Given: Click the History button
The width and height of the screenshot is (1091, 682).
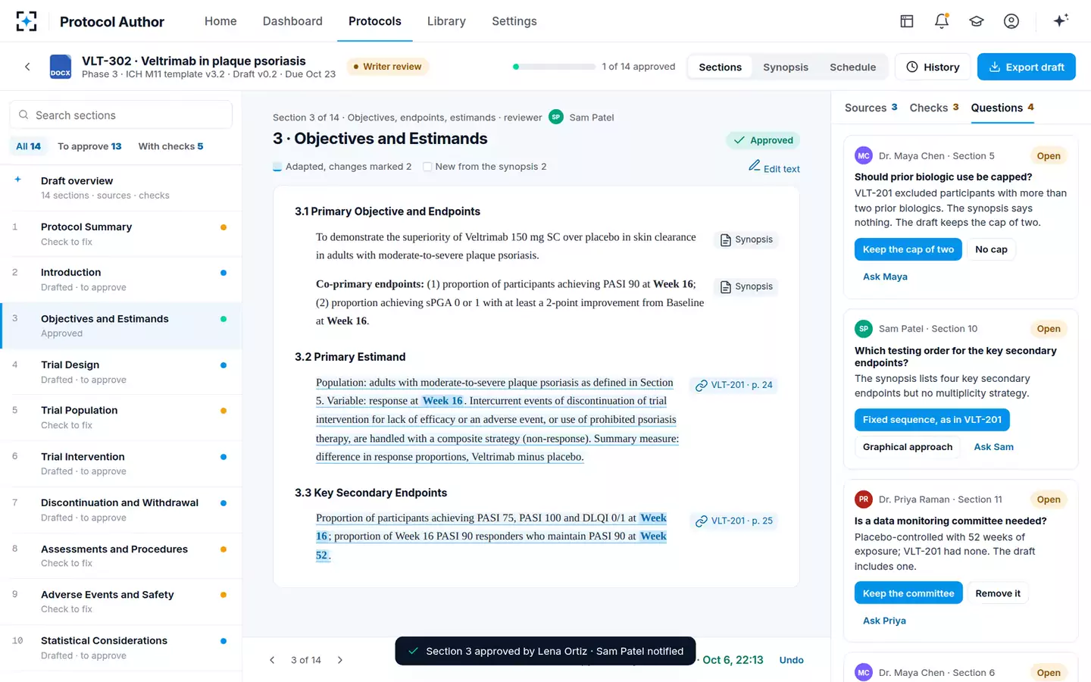Looking at the screenshot, I should (x=933, y=67).
